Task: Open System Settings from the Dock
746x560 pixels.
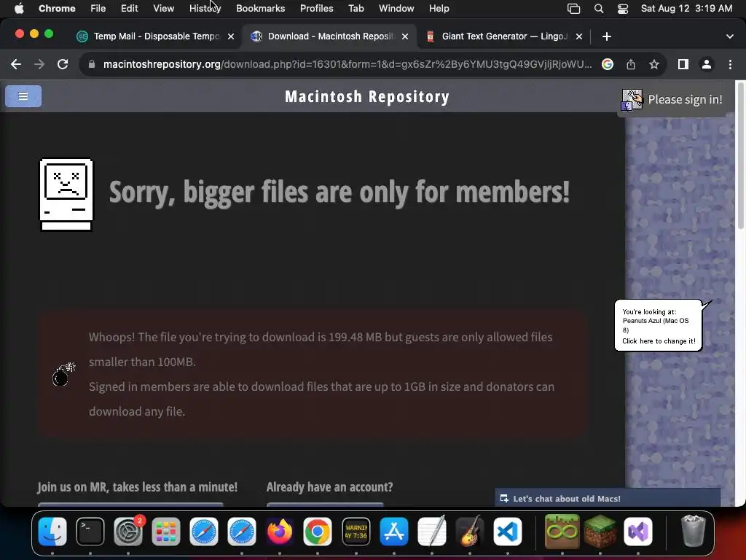Action: click(x=128, y=532)
